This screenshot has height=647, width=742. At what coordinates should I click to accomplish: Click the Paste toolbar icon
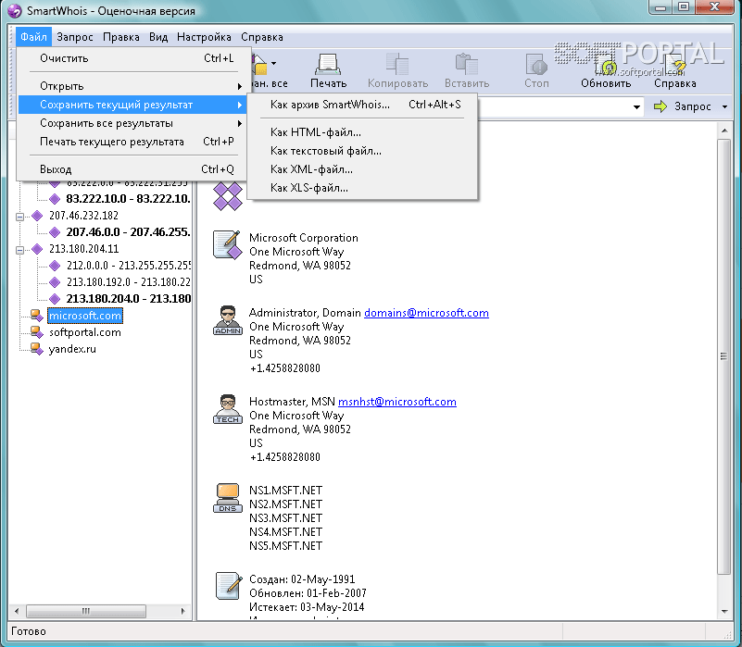point(467,64)
